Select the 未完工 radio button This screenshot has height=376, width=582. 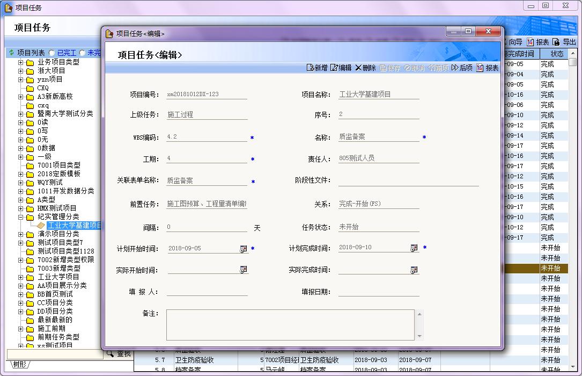(x=82, y=53)
